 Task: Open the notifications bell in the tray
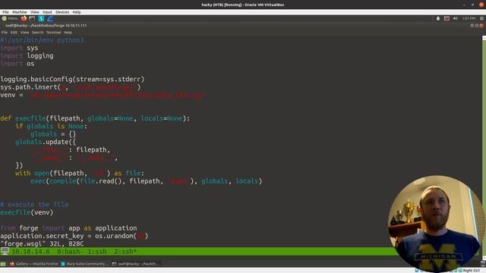[438, 18]
